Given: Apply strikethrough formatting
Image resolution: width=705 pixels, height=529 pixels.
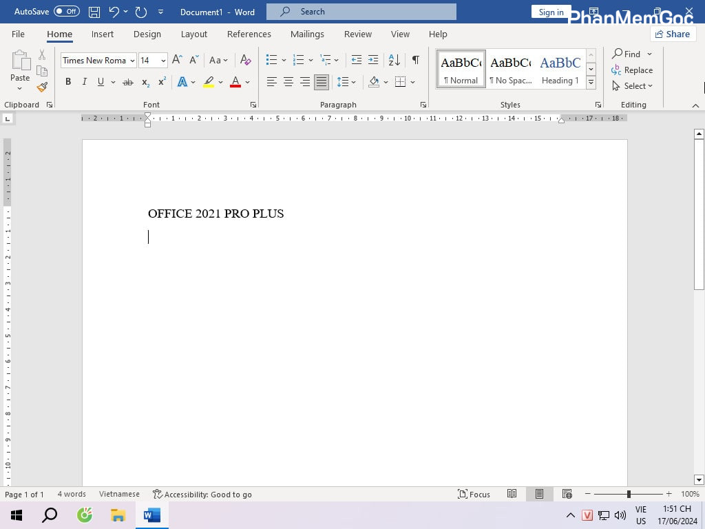Looking at the screenshot, I should point(127,82).
